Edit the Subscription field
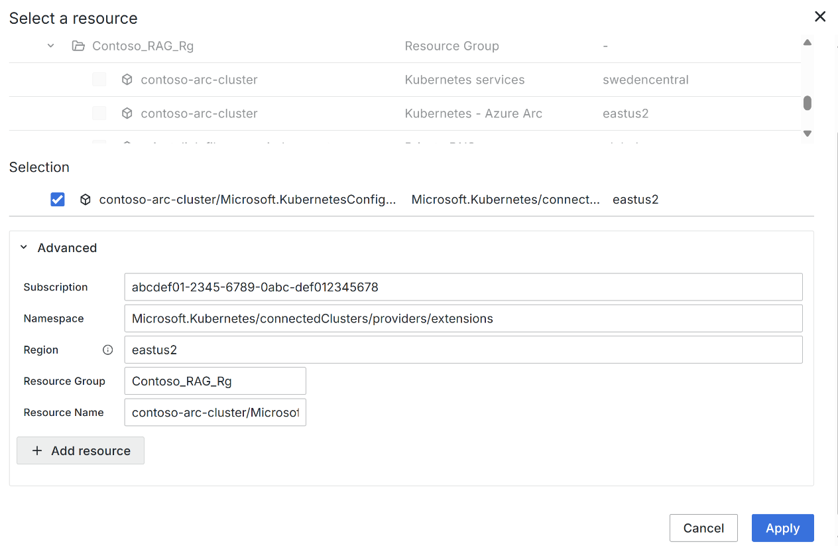This screenshot has height=546, width=838. [x=463, y=287]
